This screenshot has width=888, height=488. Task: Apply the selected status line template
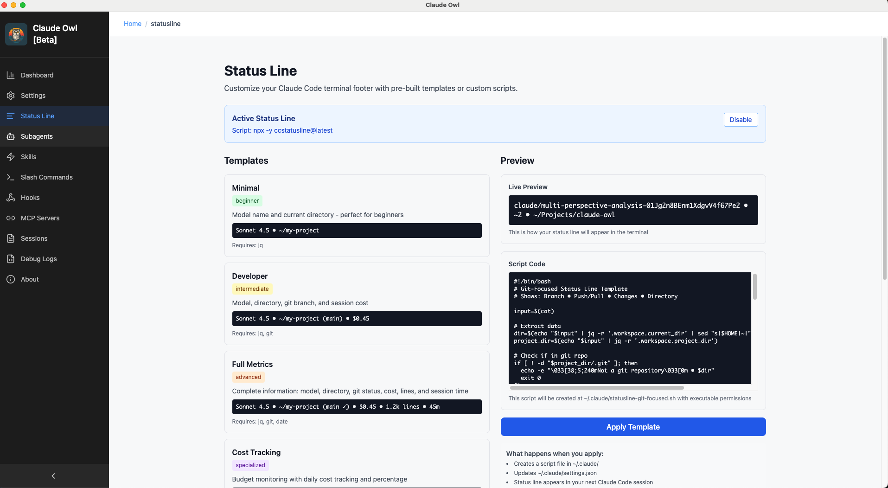click(x=633, y=427)
